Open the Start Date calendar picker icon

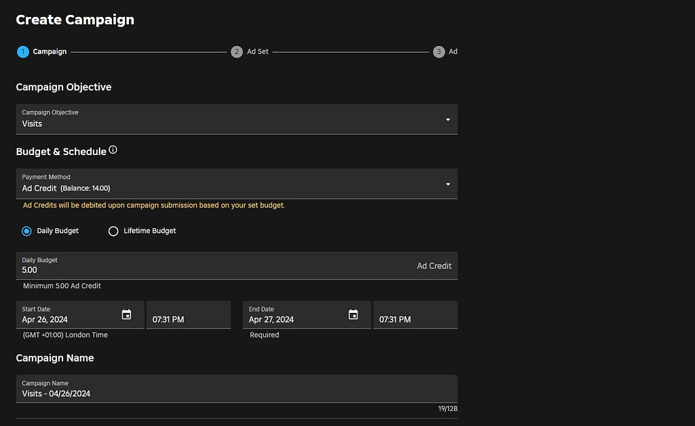[x=126, y=314]
